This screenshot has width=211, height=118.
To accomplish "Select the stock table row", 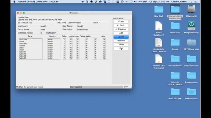I will pos(31,50).
